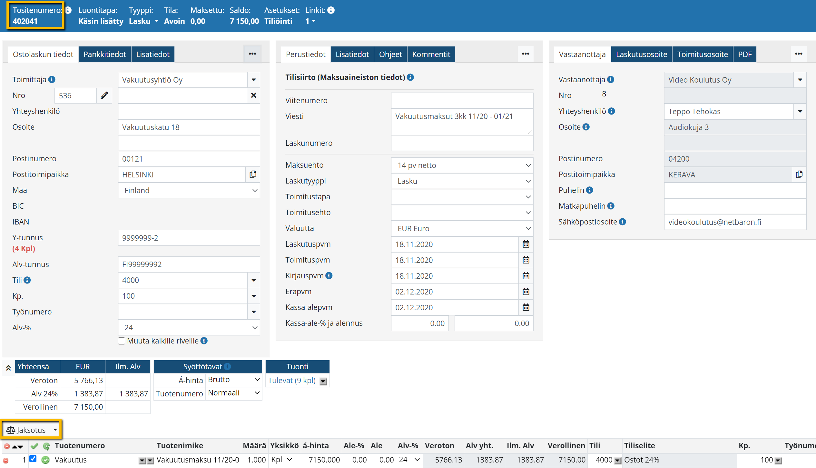Click the green check status on Vakuutus row

(46, 460)
